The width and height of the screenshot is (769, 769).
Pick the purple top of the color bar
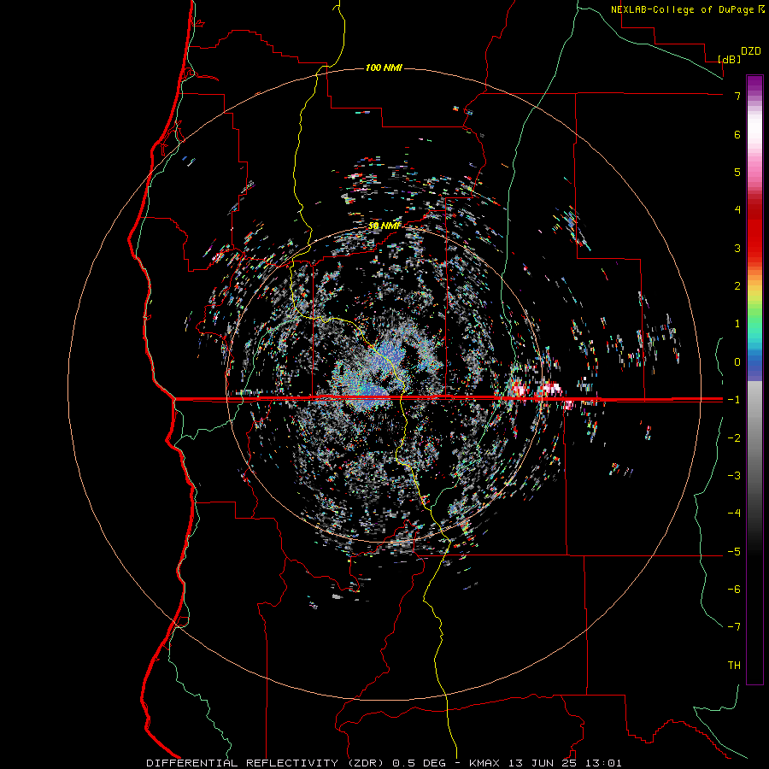point(754,84)
